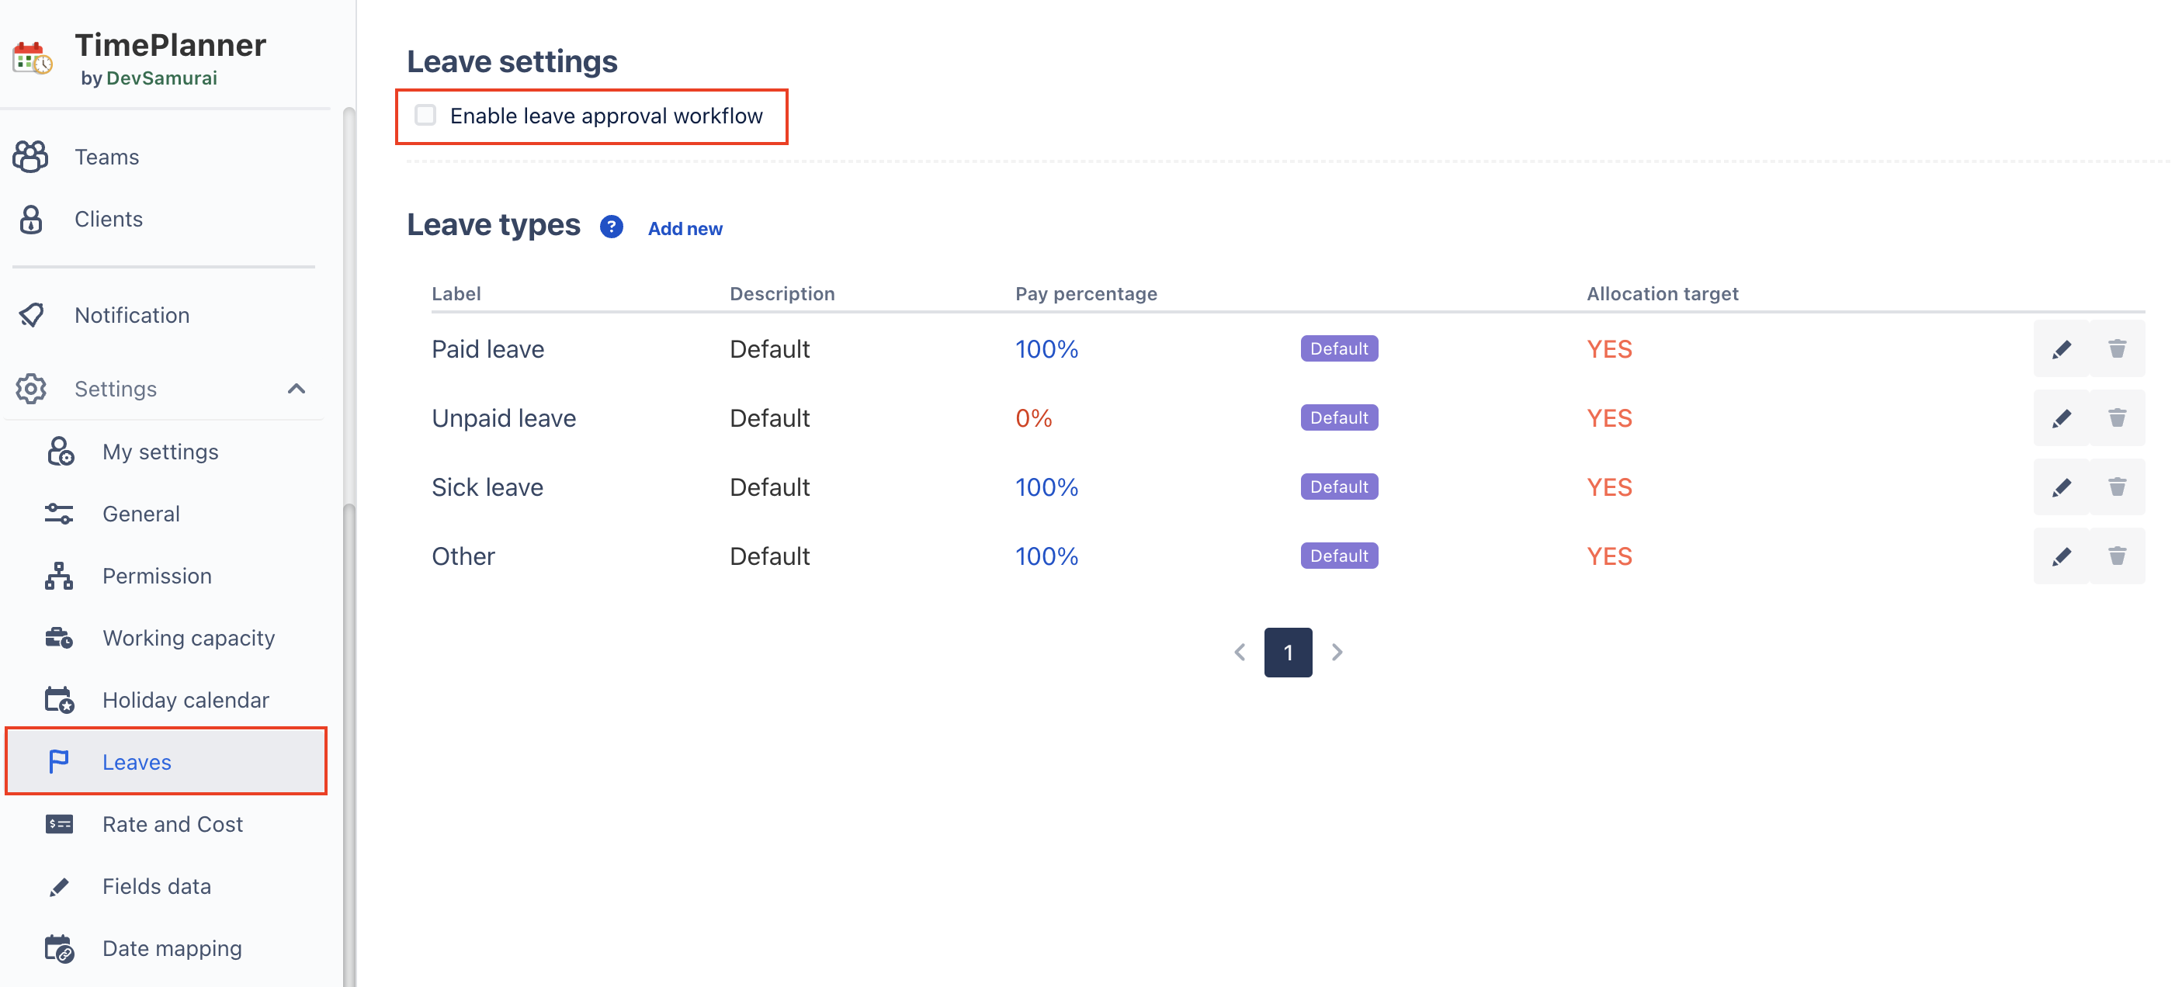Click the Add new leave type link
Screen dimensions: 2175x987
tap(684, 229)
